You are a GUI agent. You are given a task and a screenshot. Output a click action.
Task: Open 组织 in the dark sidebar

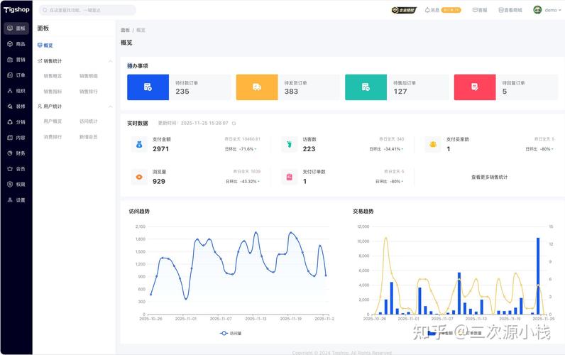tap(16, 91)
